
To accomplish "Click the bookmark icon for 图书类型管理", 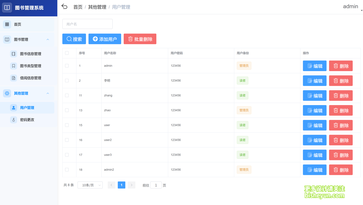I will point(13,66).
